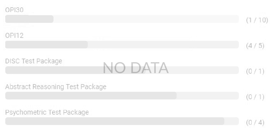This screenshot has height=137, width=271.
Task: Click the (1 / 10) count for OPI30
Action: [x=257, y=21]
